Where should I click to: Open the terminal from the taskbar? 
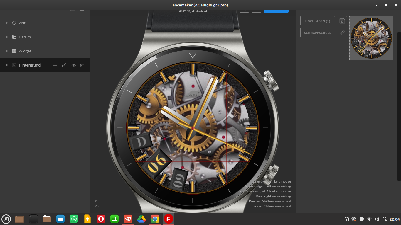coord(33,219)
